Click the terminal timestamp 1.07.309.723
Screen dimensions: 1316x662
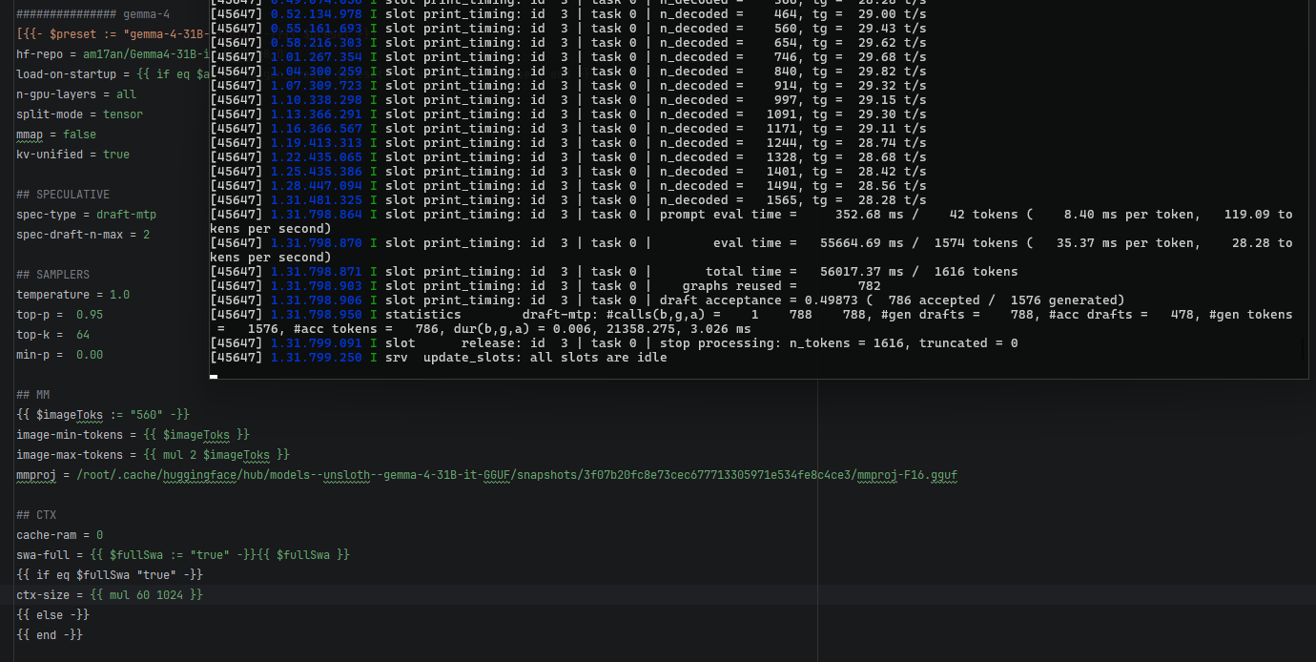click(317, 85)
